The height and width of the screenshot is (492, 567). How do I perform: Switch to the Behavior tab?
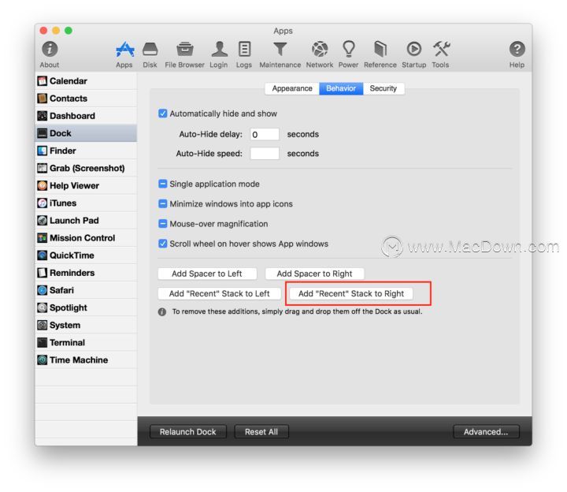tap(341, 88)
